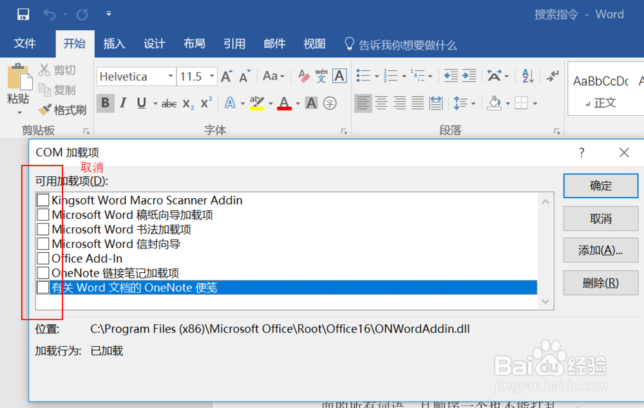Click the Copy (复制) icon
Screen dimensions: 644x408
[44, 89]
